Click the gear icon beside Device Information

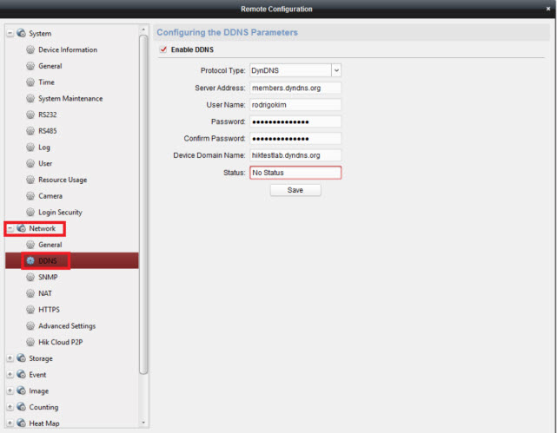(x=30, y=50)
